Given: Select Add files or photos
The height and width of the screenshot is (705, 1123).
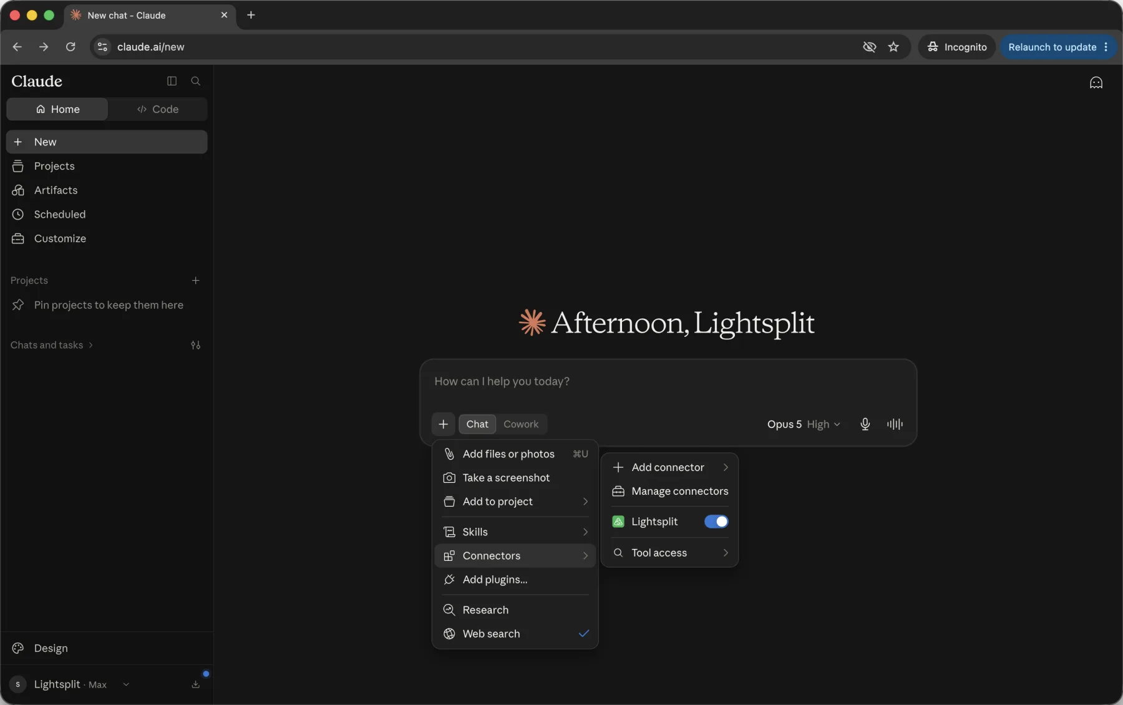Looking at the screenshot, I should [515, 454].
